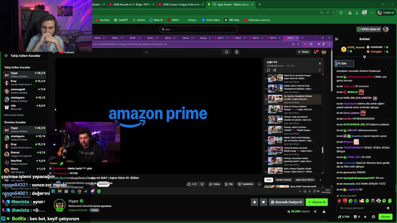This screenshot has height=223, width=397.
Task: Click the browser downloads icon
Action: 357,13
